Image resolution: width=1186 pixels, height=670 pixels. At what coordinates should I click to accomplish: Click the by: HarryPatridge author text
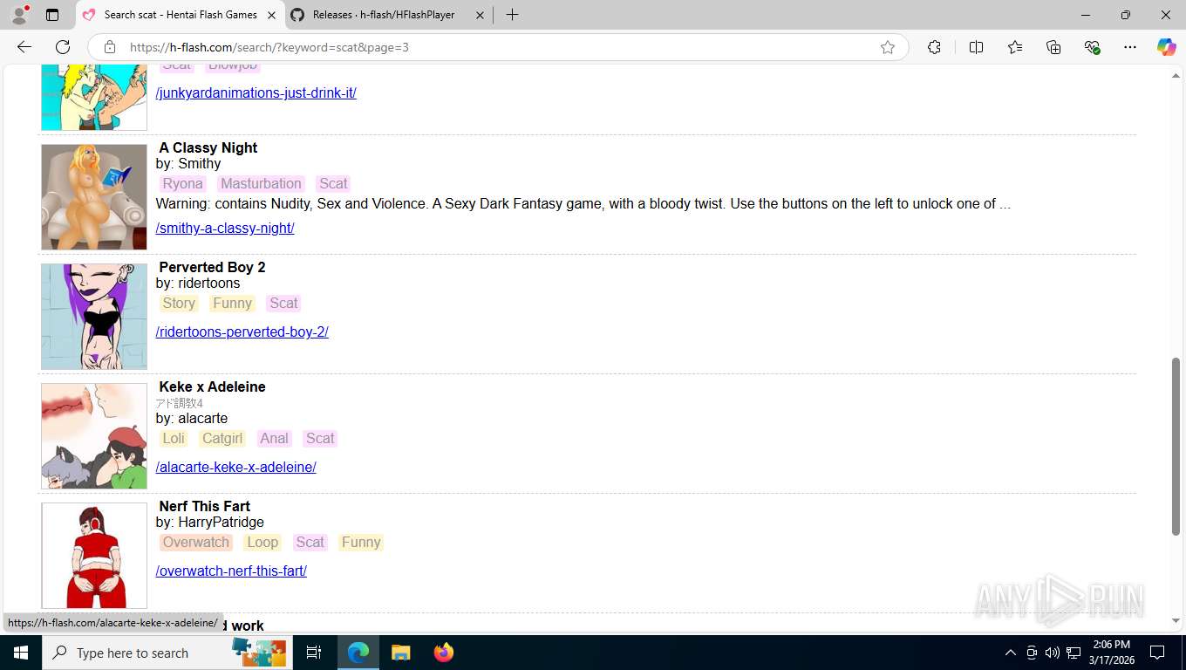click(210, 522)
